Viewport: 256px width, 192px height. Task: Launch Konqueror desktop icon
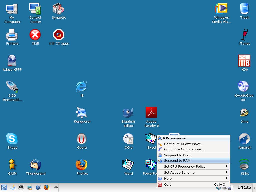click(82, 113)
